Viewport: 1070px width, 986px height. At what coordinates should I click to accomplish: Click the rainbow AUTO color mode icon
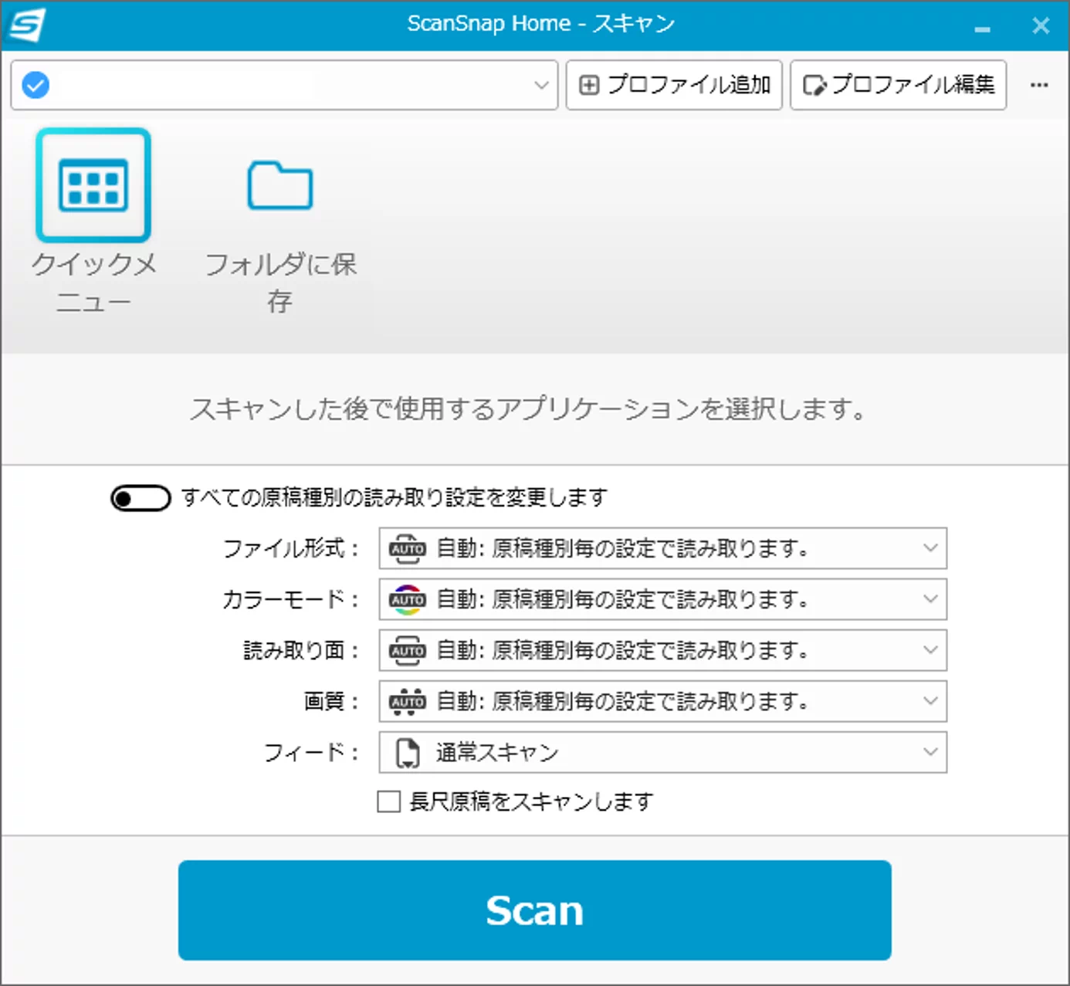pyautogui.click(x=407, y=600)
